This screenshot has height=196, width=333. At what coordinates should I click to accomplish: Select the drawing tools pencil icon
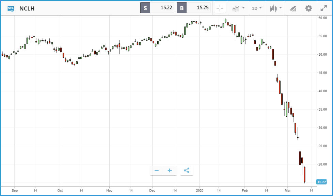tap(293, 8)
